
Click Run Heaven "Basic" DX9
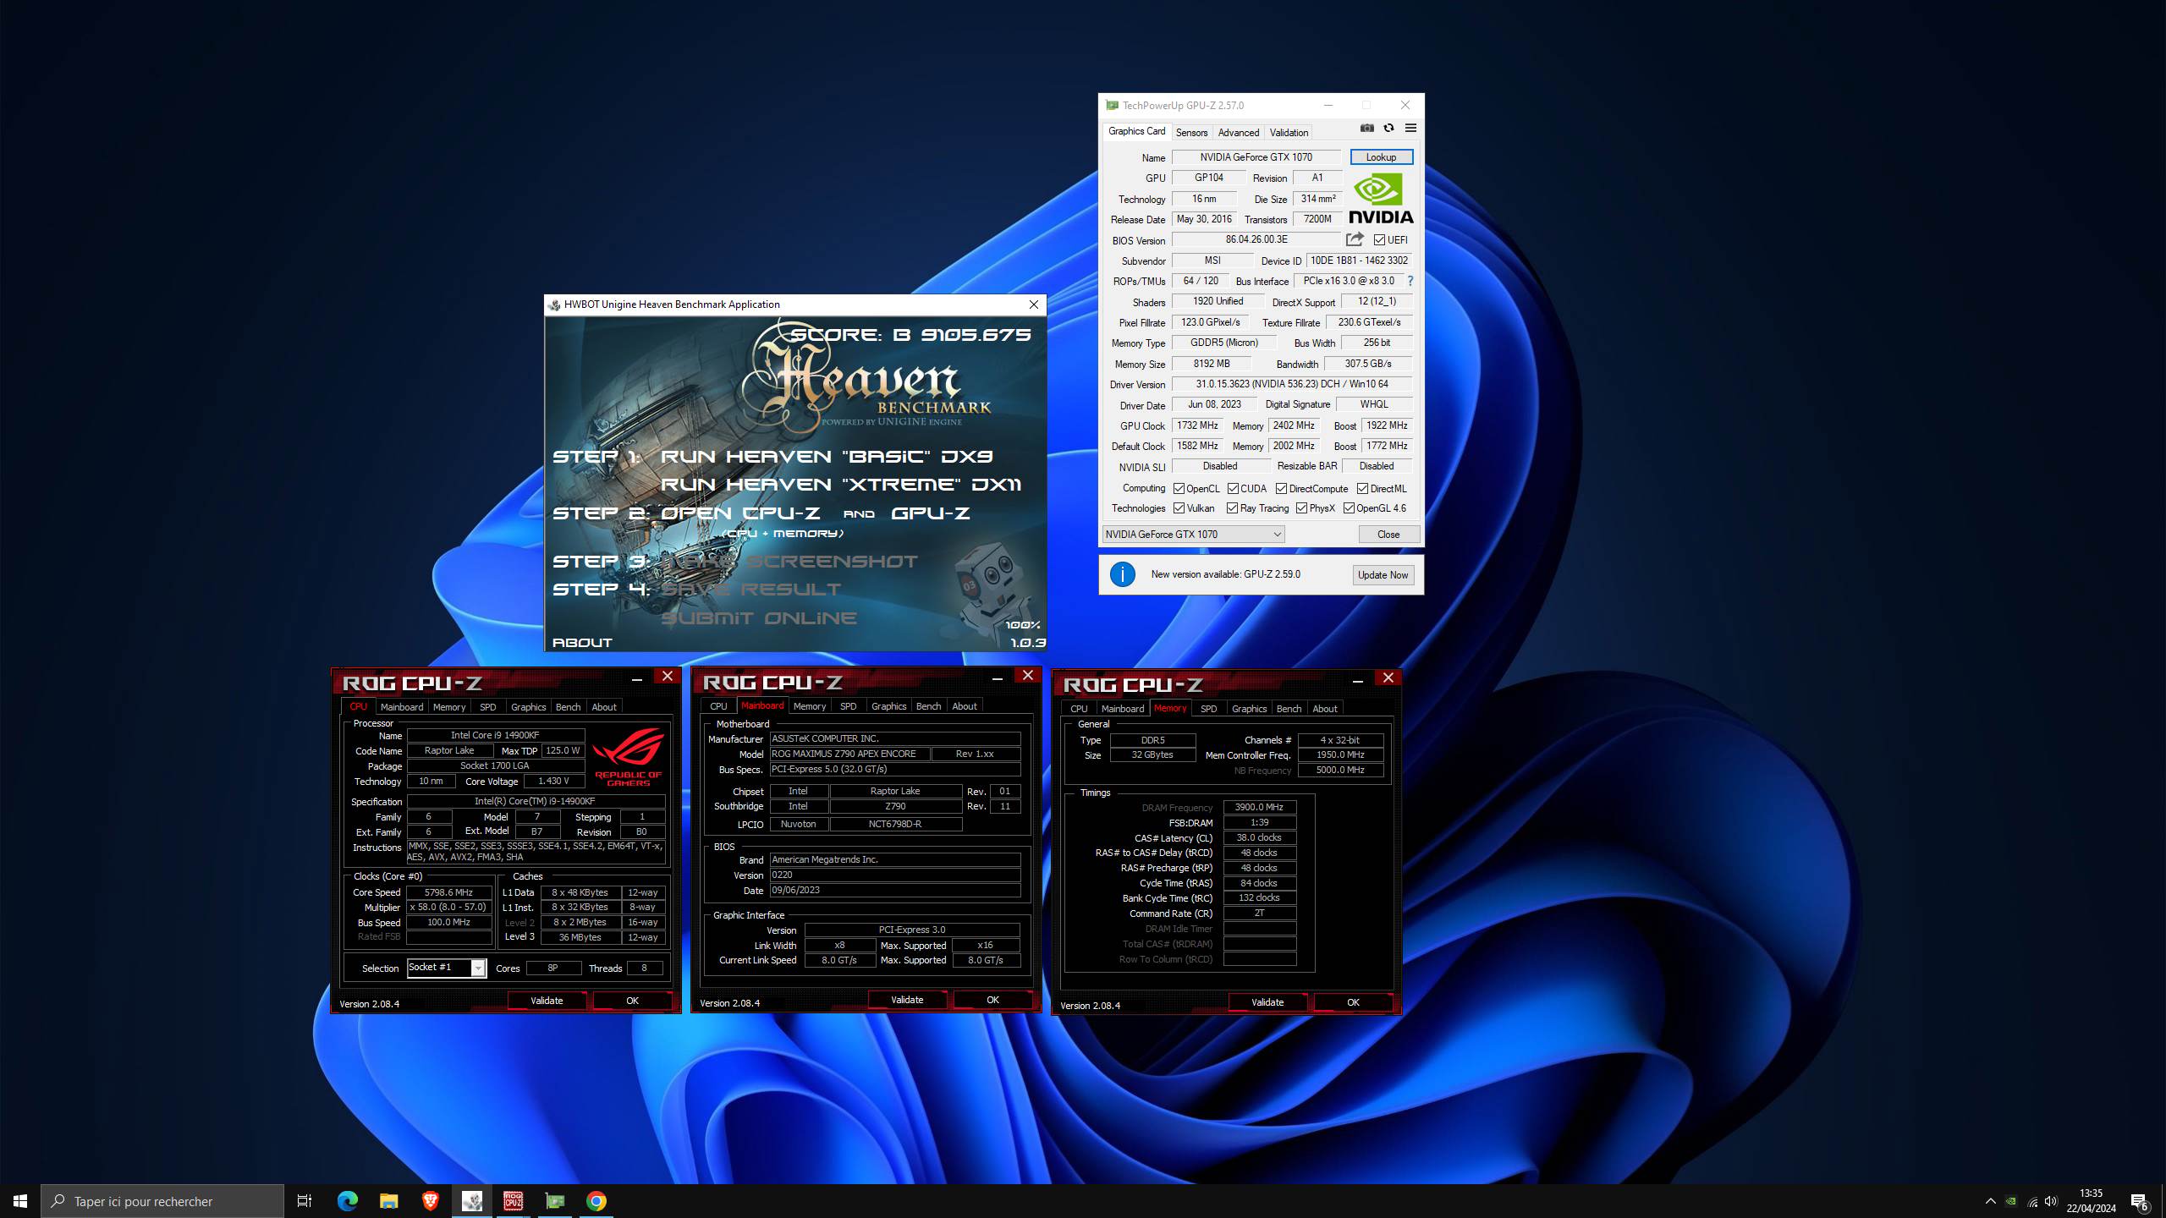coord(827,457)
